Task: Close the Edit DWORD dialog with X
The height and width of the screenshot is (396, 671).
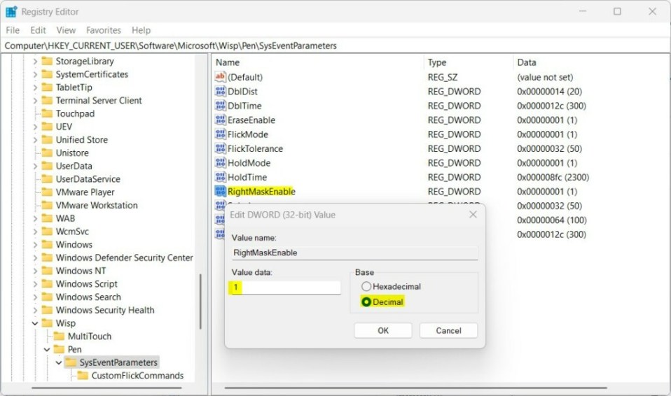Action: (x=473, y=214)
